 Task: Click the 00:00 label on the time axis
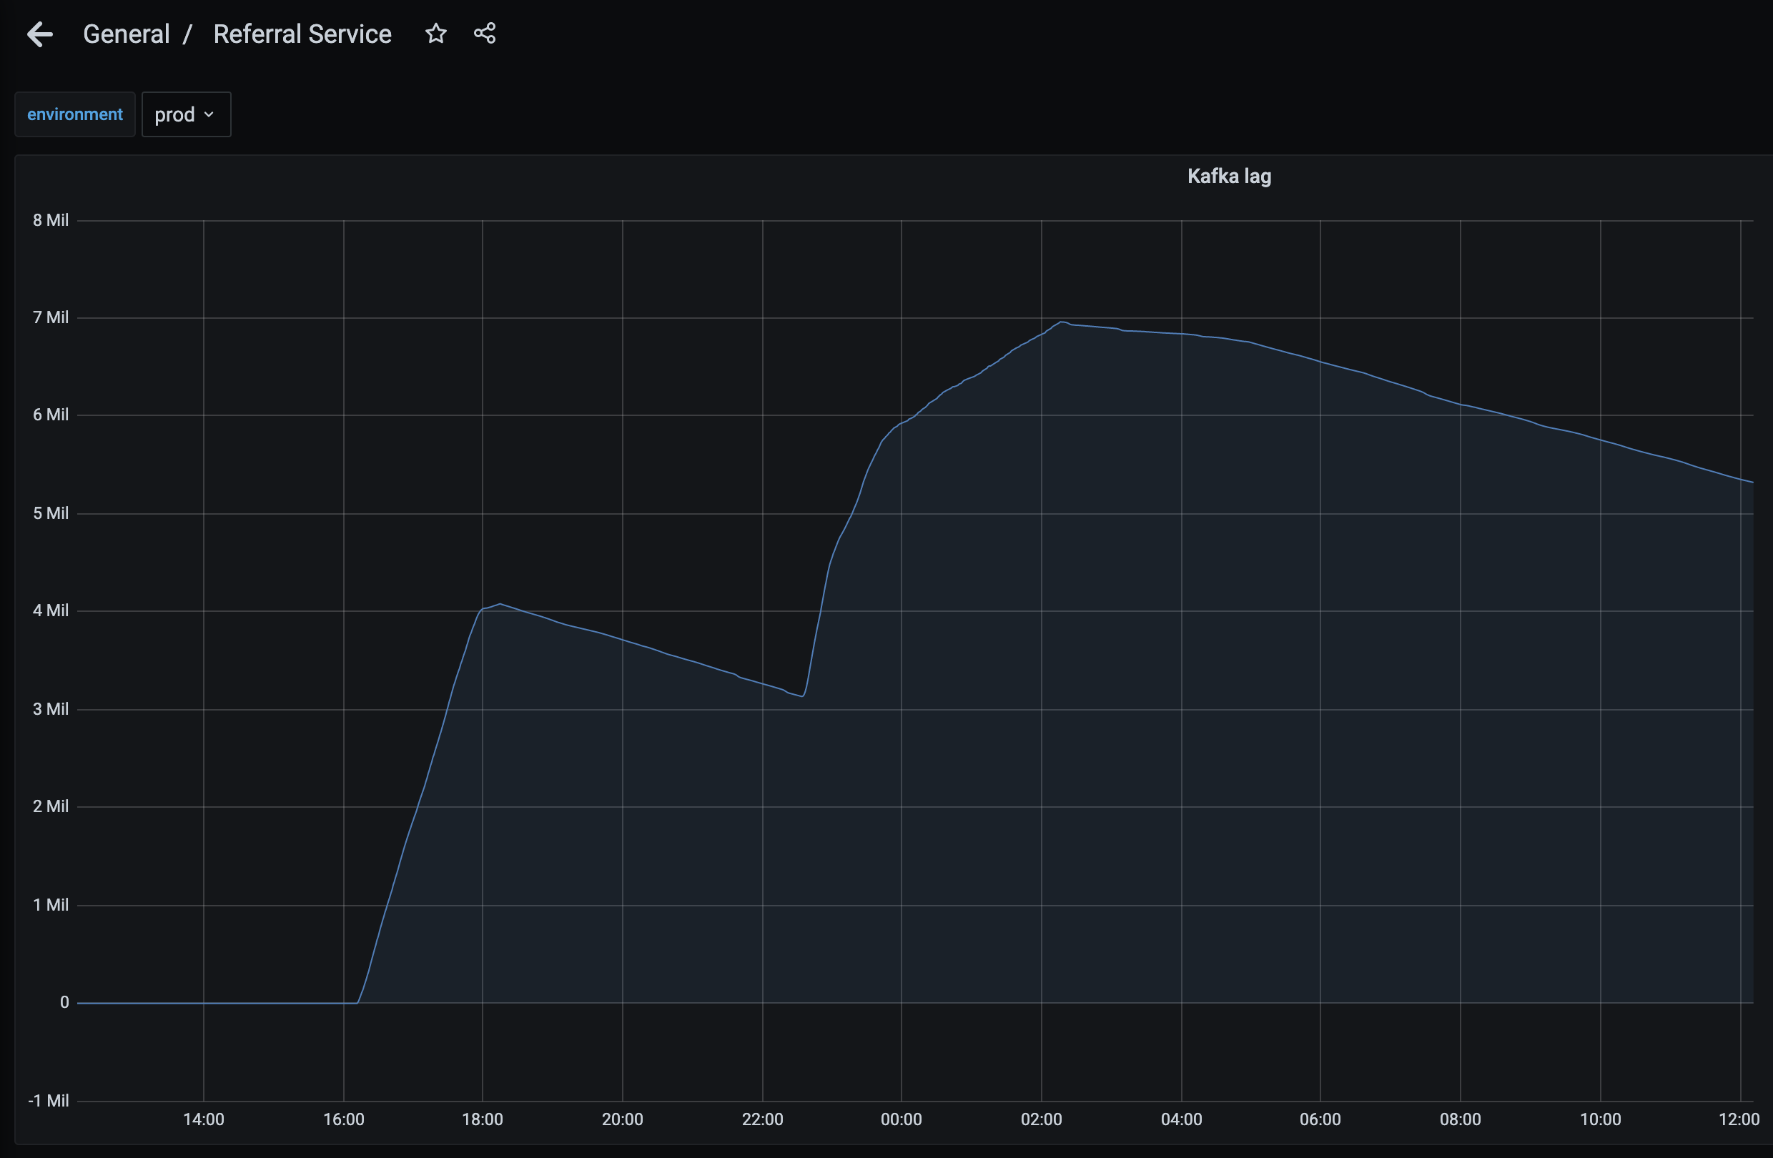click(901, 1119)
